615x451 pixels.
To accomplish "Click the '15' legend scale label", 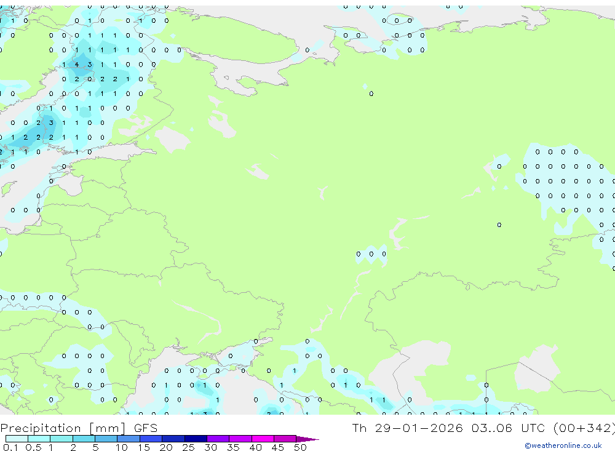I will (144, 447).
